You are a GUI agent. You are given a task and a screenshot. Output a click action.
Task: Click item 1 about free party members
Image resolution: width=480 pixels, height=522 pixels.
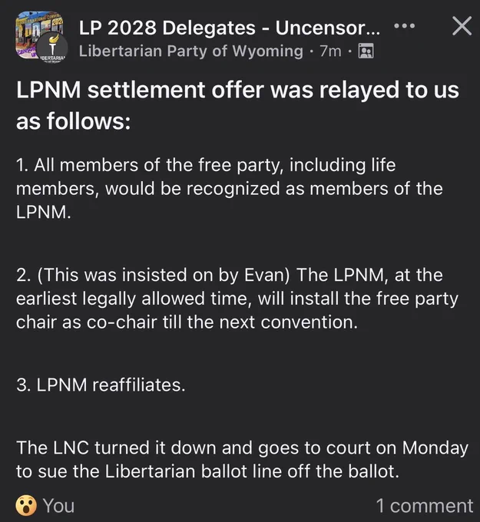(x=229, y=188)
